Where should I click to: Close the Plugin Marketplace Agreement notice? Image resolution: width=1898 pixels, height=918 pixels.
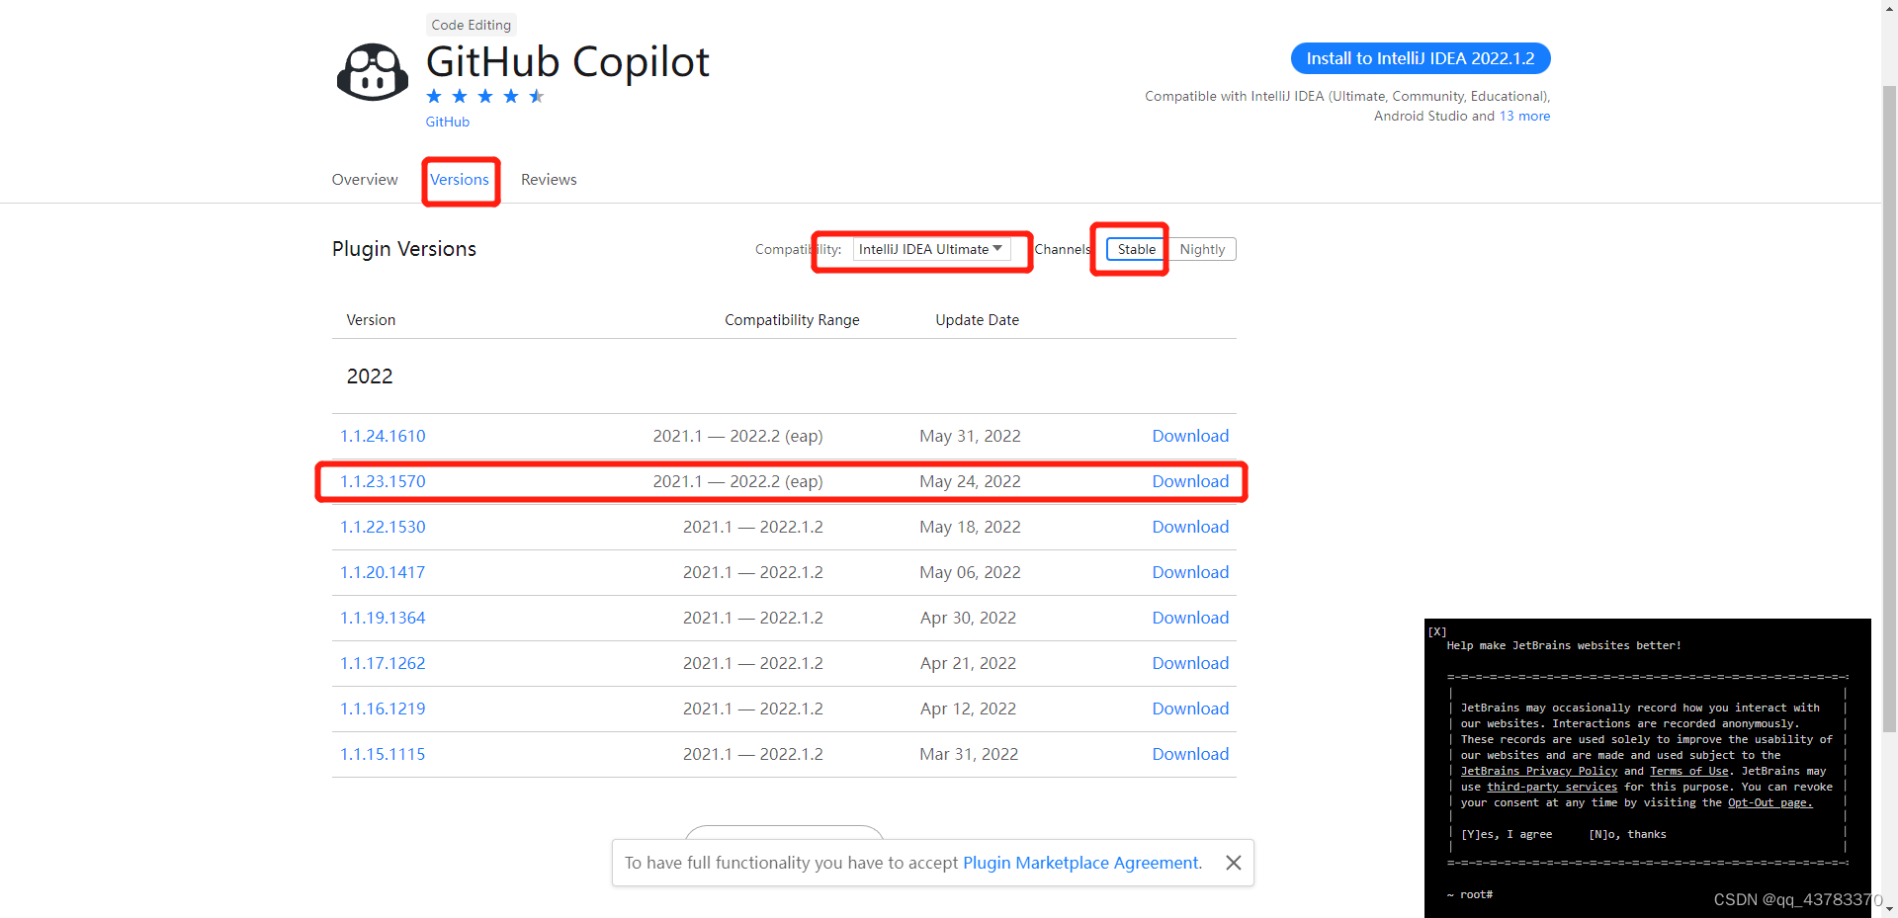click(x=1233, y=863)
